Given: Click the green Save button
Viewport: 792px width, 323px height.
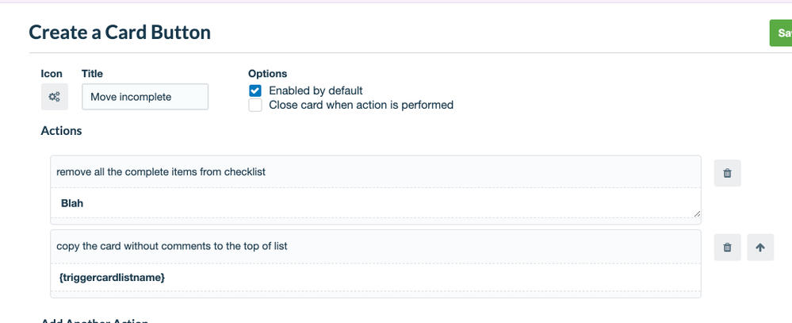Looking at the screenshot, I should [781, 33].
